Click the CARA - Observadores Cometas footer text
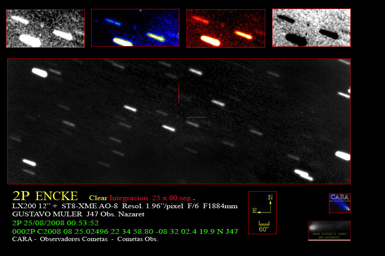 pyautogui.click(x=85, y=239)
